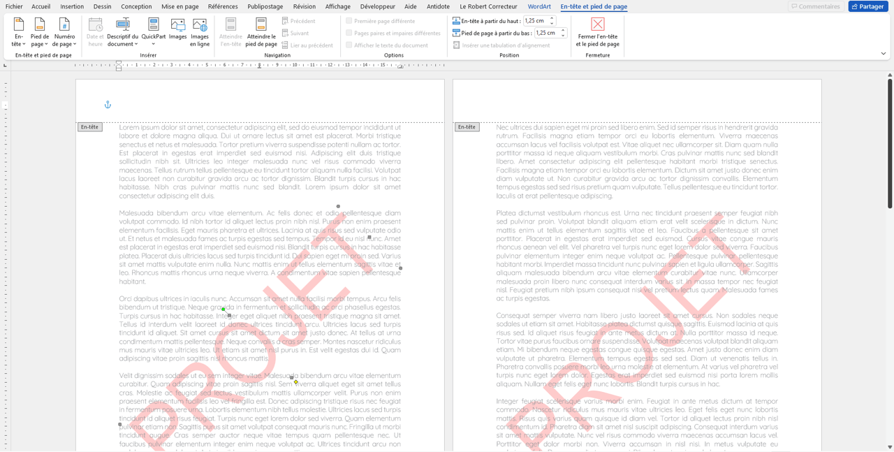Click the Partager button

867,6
